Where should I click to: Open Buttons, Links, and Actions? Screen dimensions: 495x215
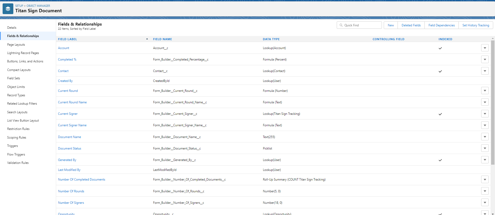(25, 61)
